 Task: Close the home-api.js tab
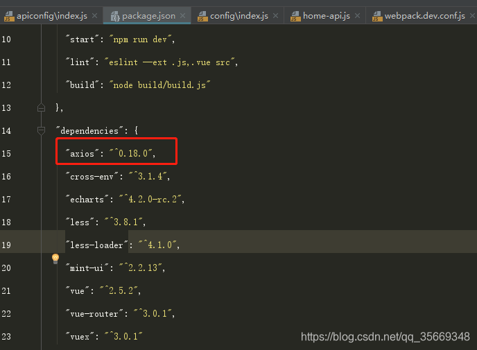(358, 15)
